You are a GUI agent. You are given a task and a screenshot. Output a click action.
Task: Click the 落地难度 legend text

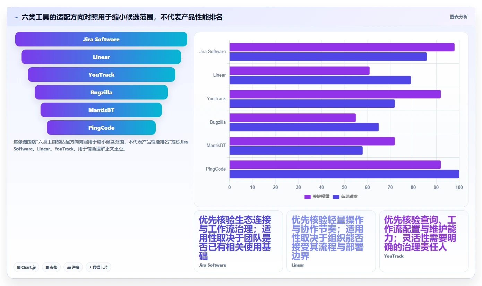[349, 197]
